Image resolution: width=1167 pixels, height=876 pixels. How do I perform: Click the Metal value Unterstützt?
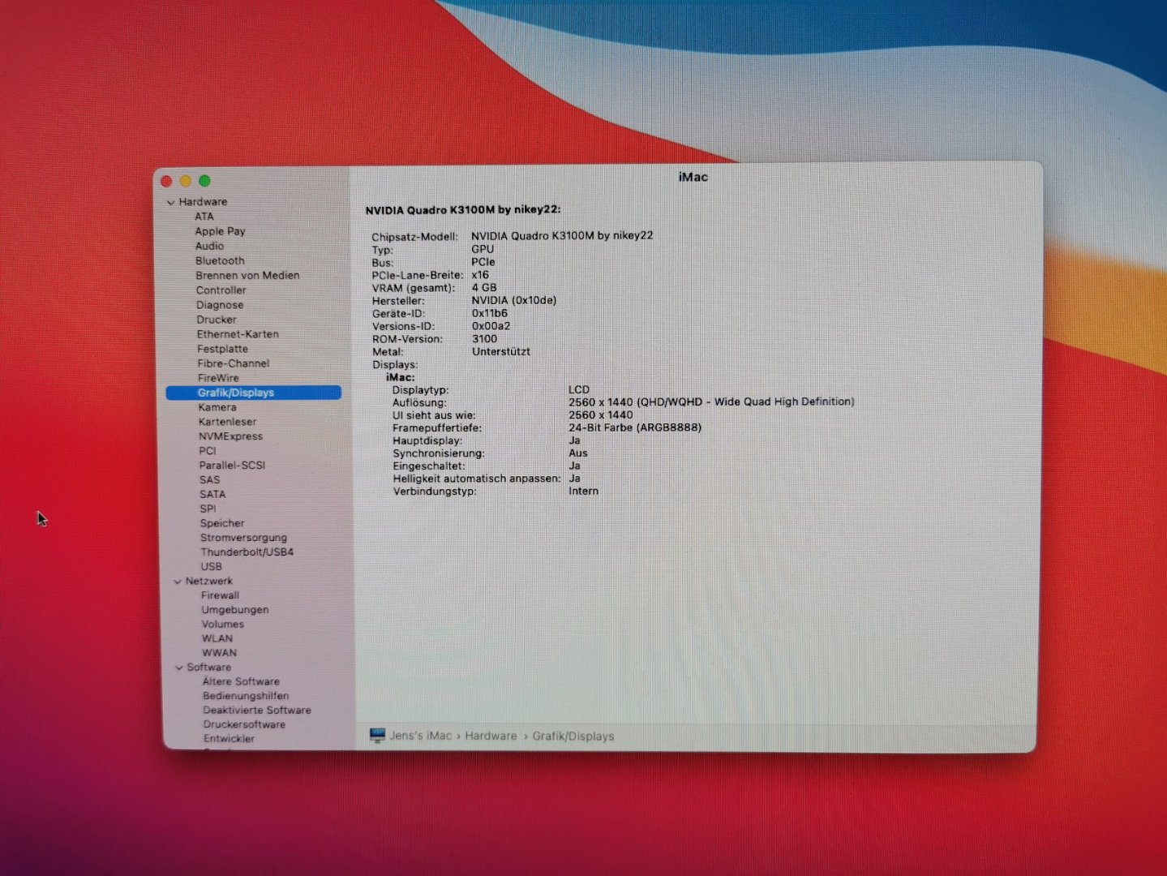(501, 352)
